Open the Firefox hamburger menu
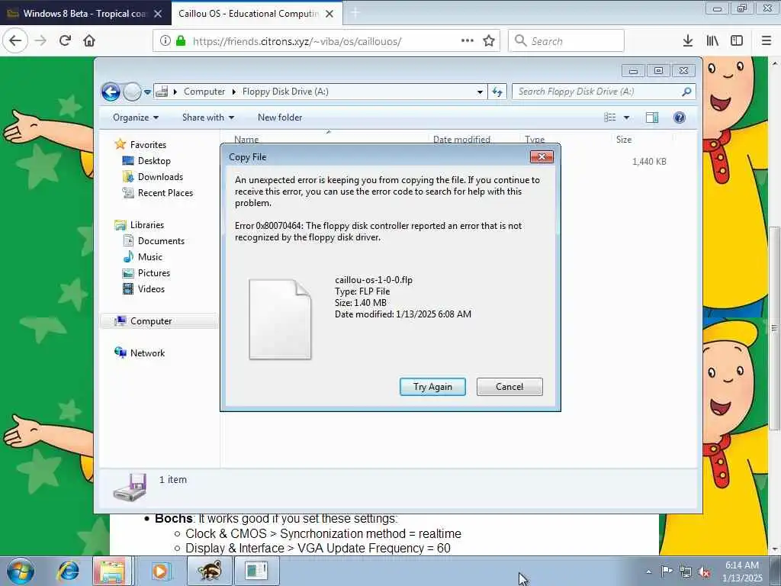 point(766,40)
